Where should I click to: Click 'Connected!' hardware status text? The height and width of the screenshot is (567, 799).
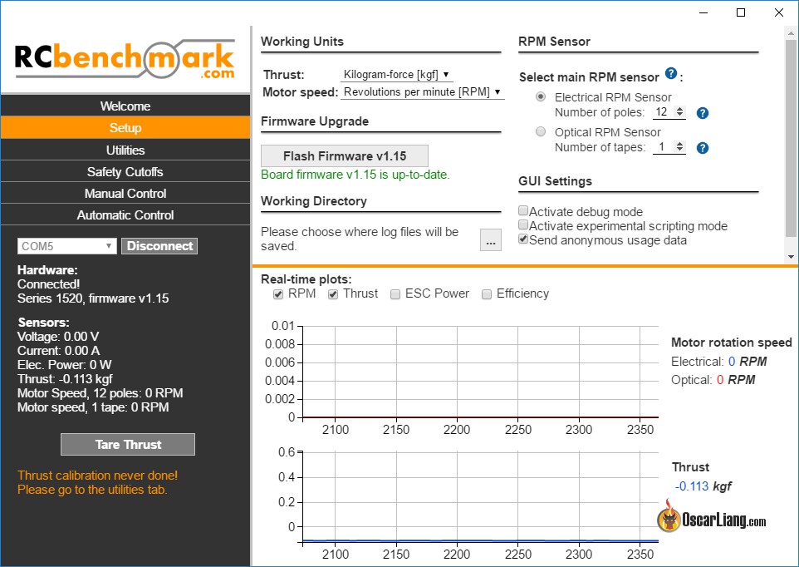point(48,284)
